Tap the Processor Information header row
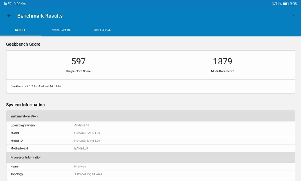 pyautogui.click(x=150, y=157)
